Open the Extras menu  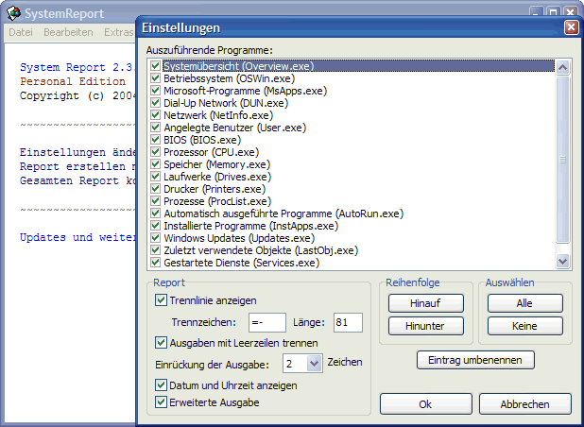click(118, 32)
